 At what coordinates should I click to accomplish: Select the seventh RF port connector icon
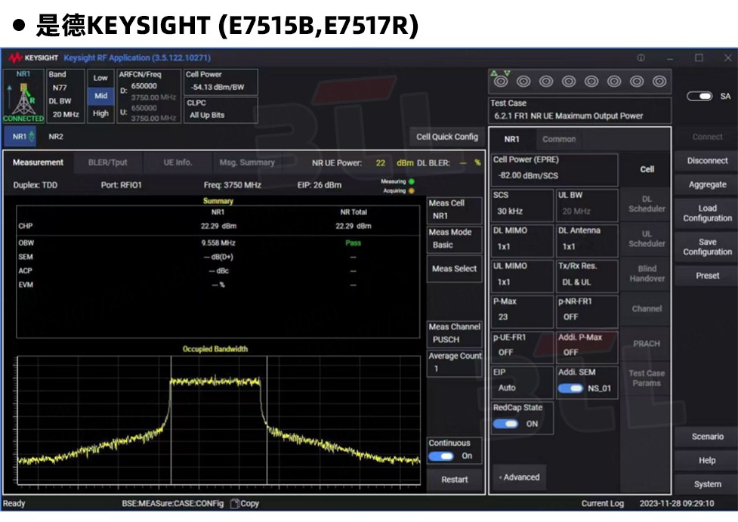[x=636, y=82]
